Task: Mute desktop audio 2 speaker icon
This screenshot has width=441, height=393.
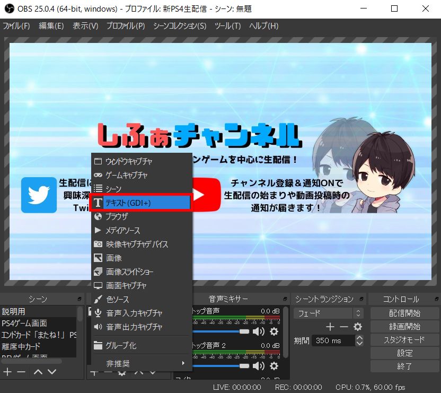Action: click(259, 366)
